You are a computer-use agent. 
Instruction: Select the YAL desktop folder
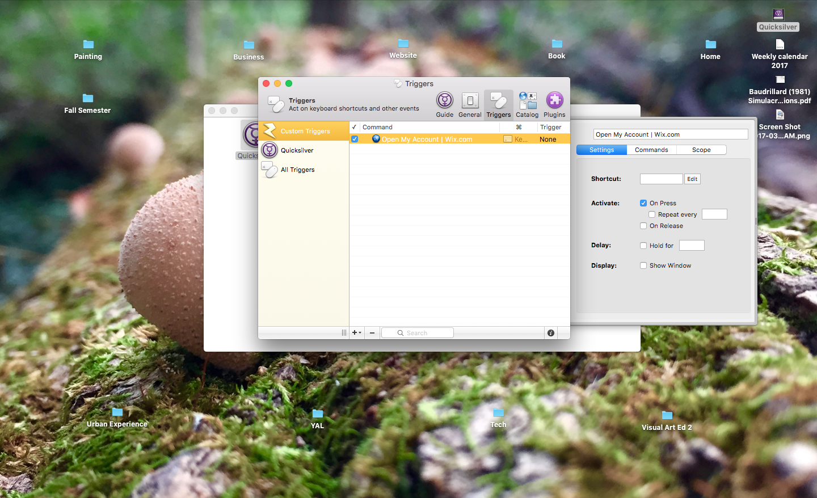317,419
